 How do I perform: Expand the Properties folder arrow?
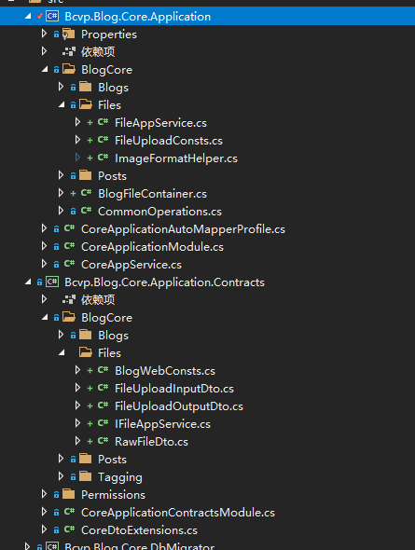click(x=44, y=34)
